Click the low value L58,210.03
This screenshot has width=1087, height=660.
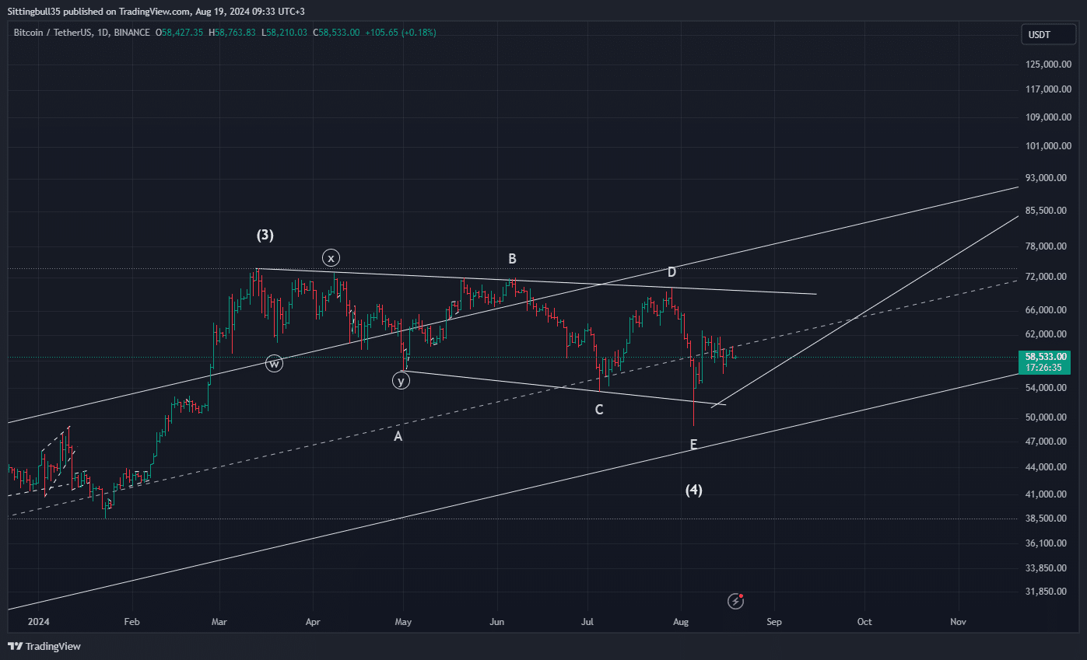click(286, 33)
